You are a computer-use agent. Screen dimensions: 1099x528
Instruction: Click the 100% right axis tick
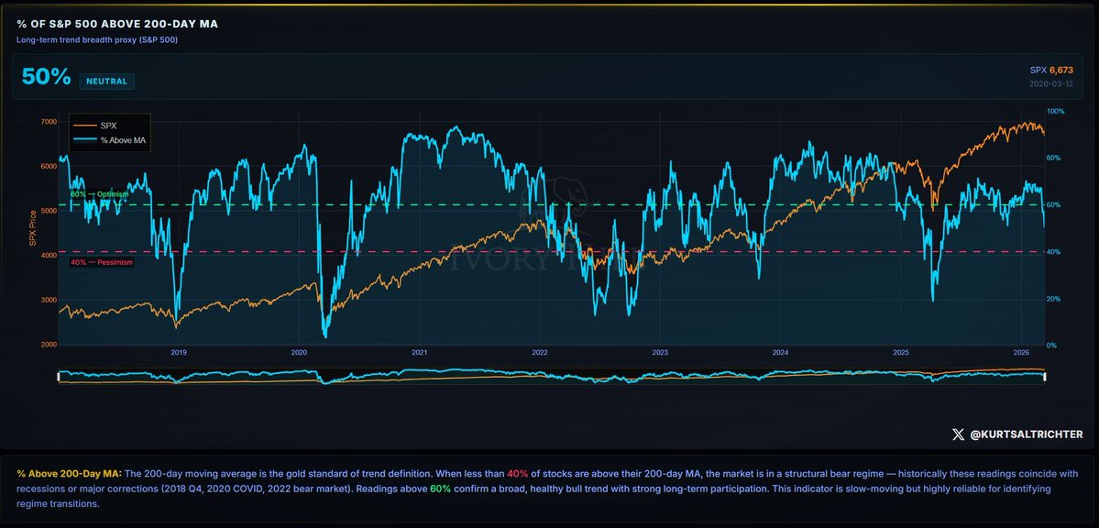pos(1056,112)
